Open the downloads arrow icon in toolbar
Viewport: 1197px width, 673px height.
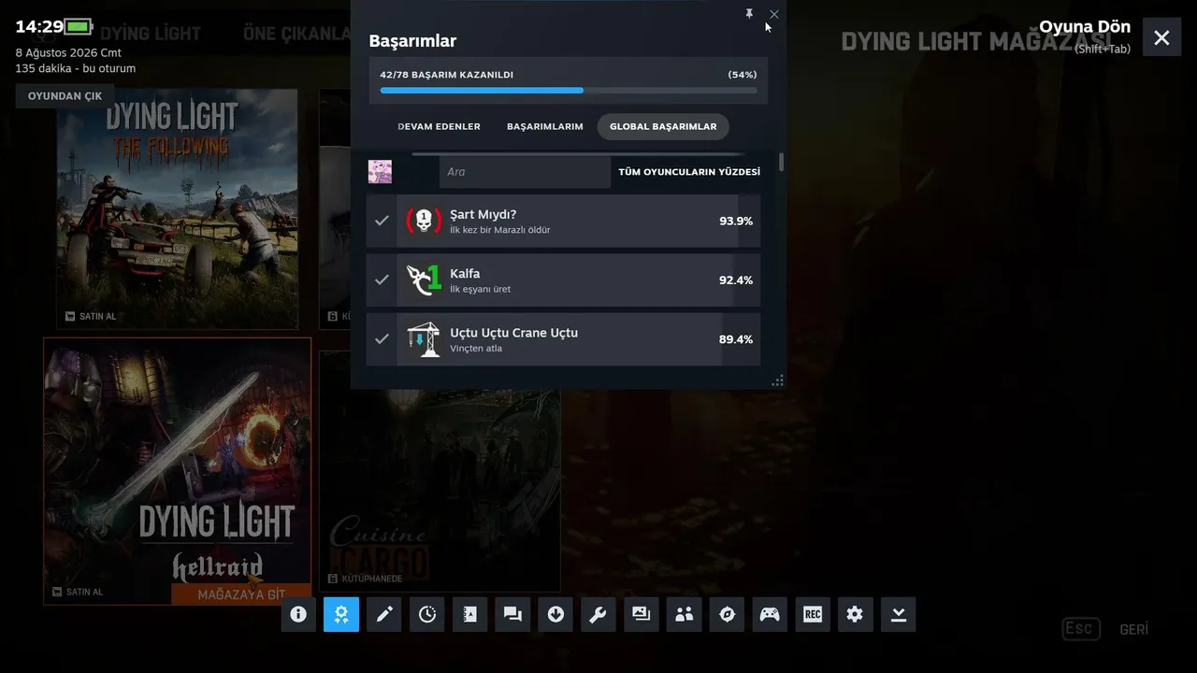pos(555,614)
